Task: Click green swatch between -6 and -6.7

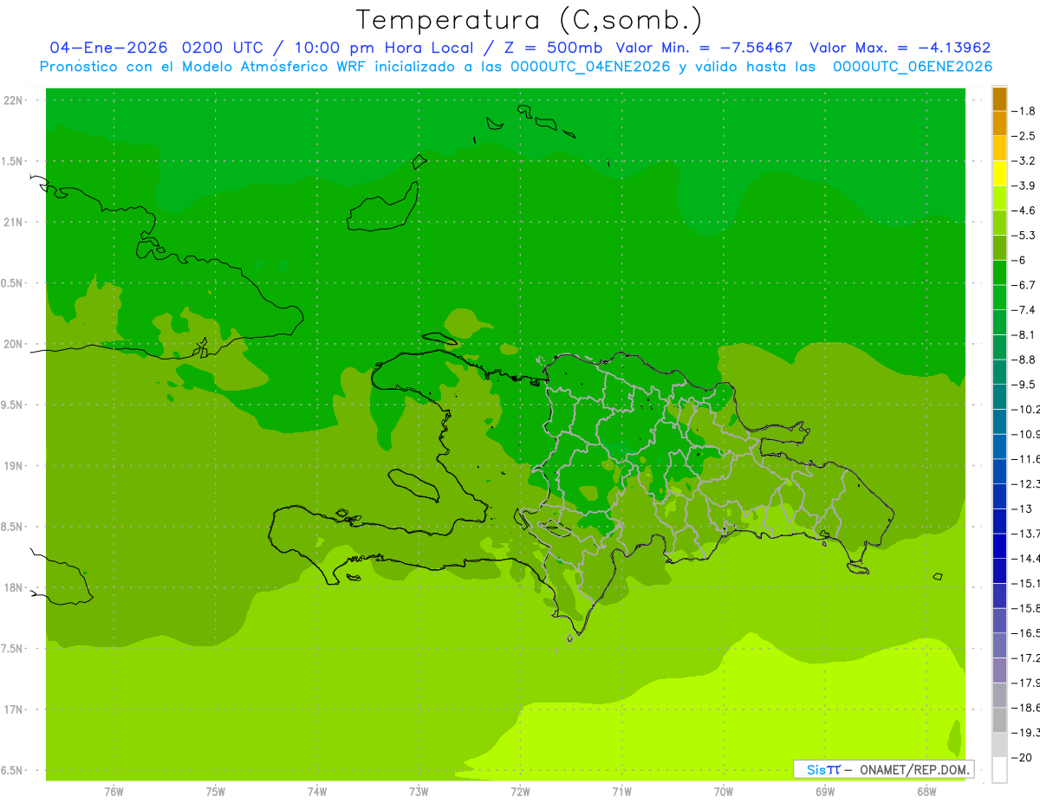Action: [x=999, y=273]
